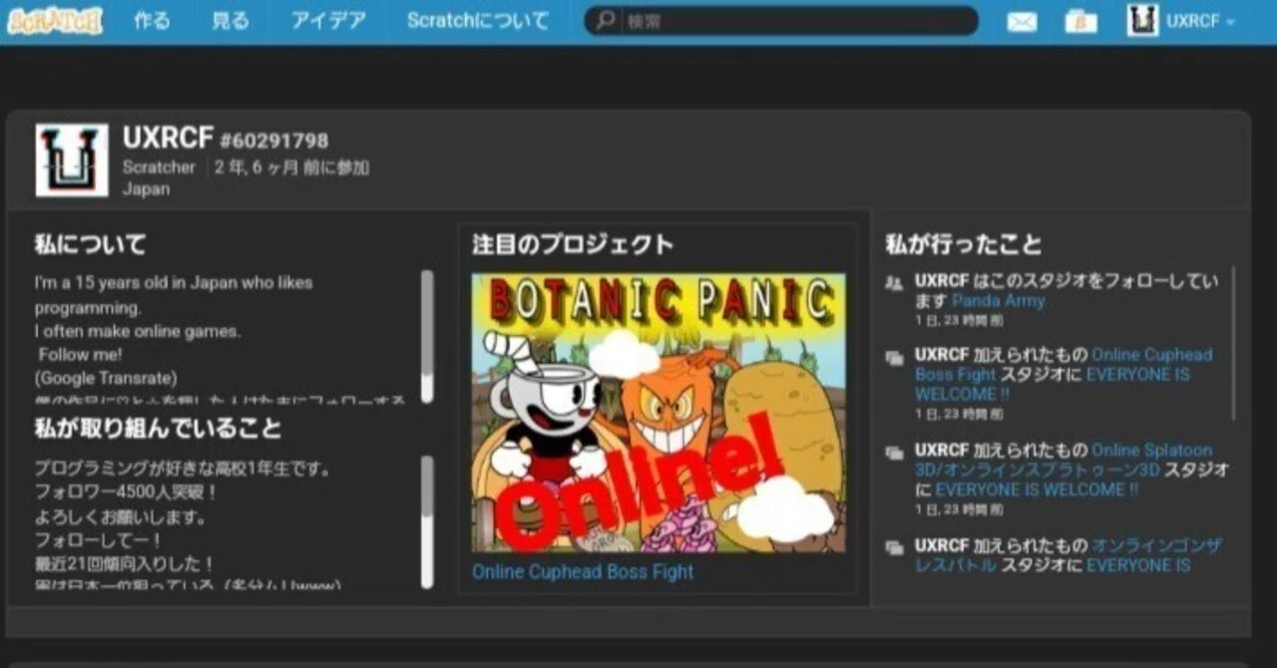Click the studio follow icon beside Panda Army
The image size is (1277, 668).
tap(894, 282)
